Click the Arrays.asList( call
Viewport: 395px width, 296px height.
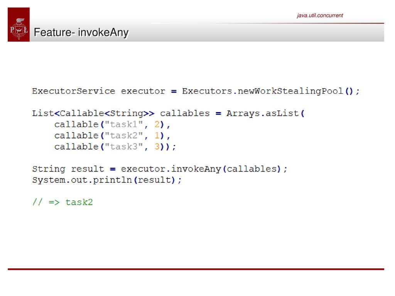coord(265,113)
